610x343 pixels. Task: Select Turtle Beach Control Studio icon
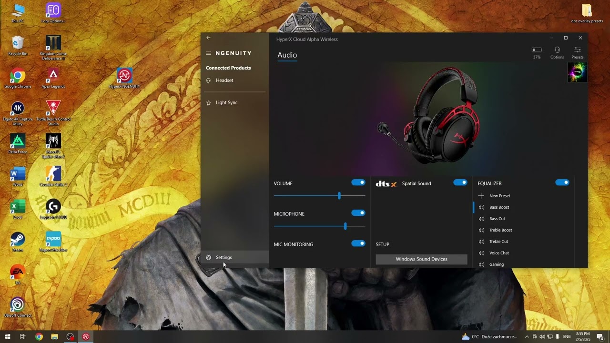click(53, 113)
